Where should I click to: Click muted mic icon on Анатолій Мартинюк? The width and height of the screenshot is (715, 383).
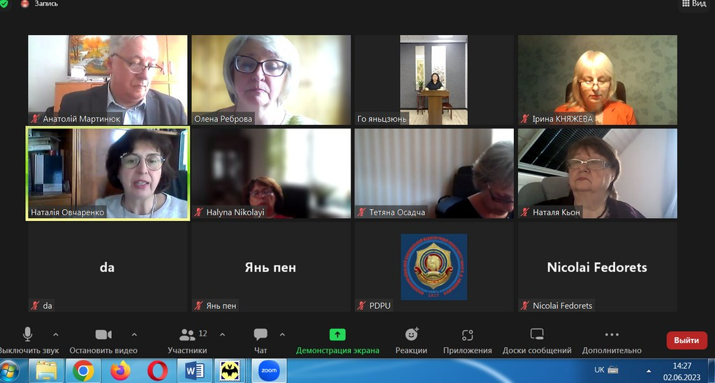coord(35,119)
